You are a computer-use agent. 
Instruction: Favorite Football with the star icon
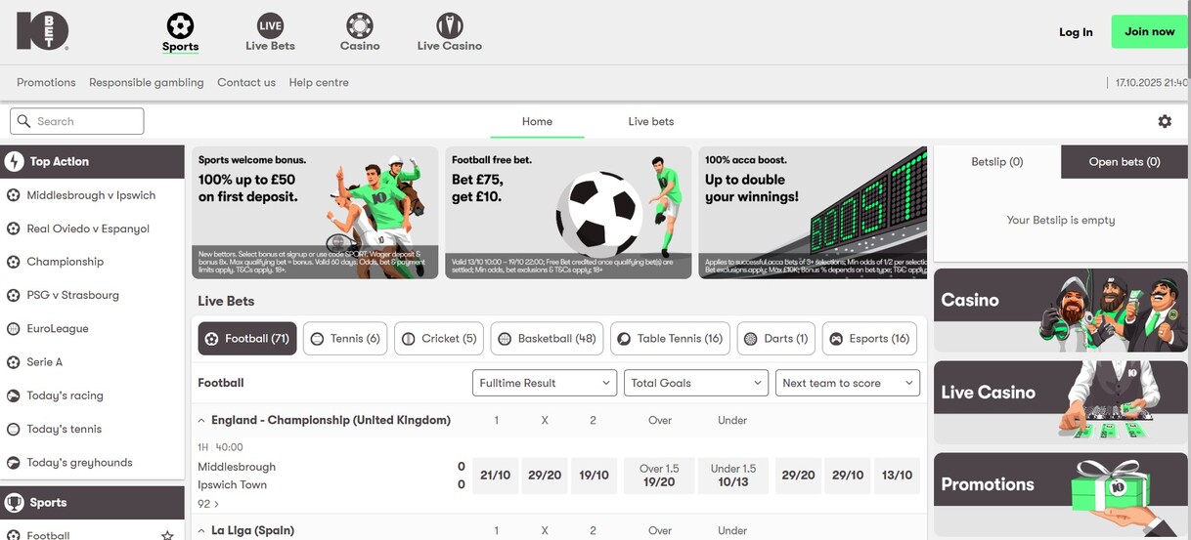coord(167,535)
